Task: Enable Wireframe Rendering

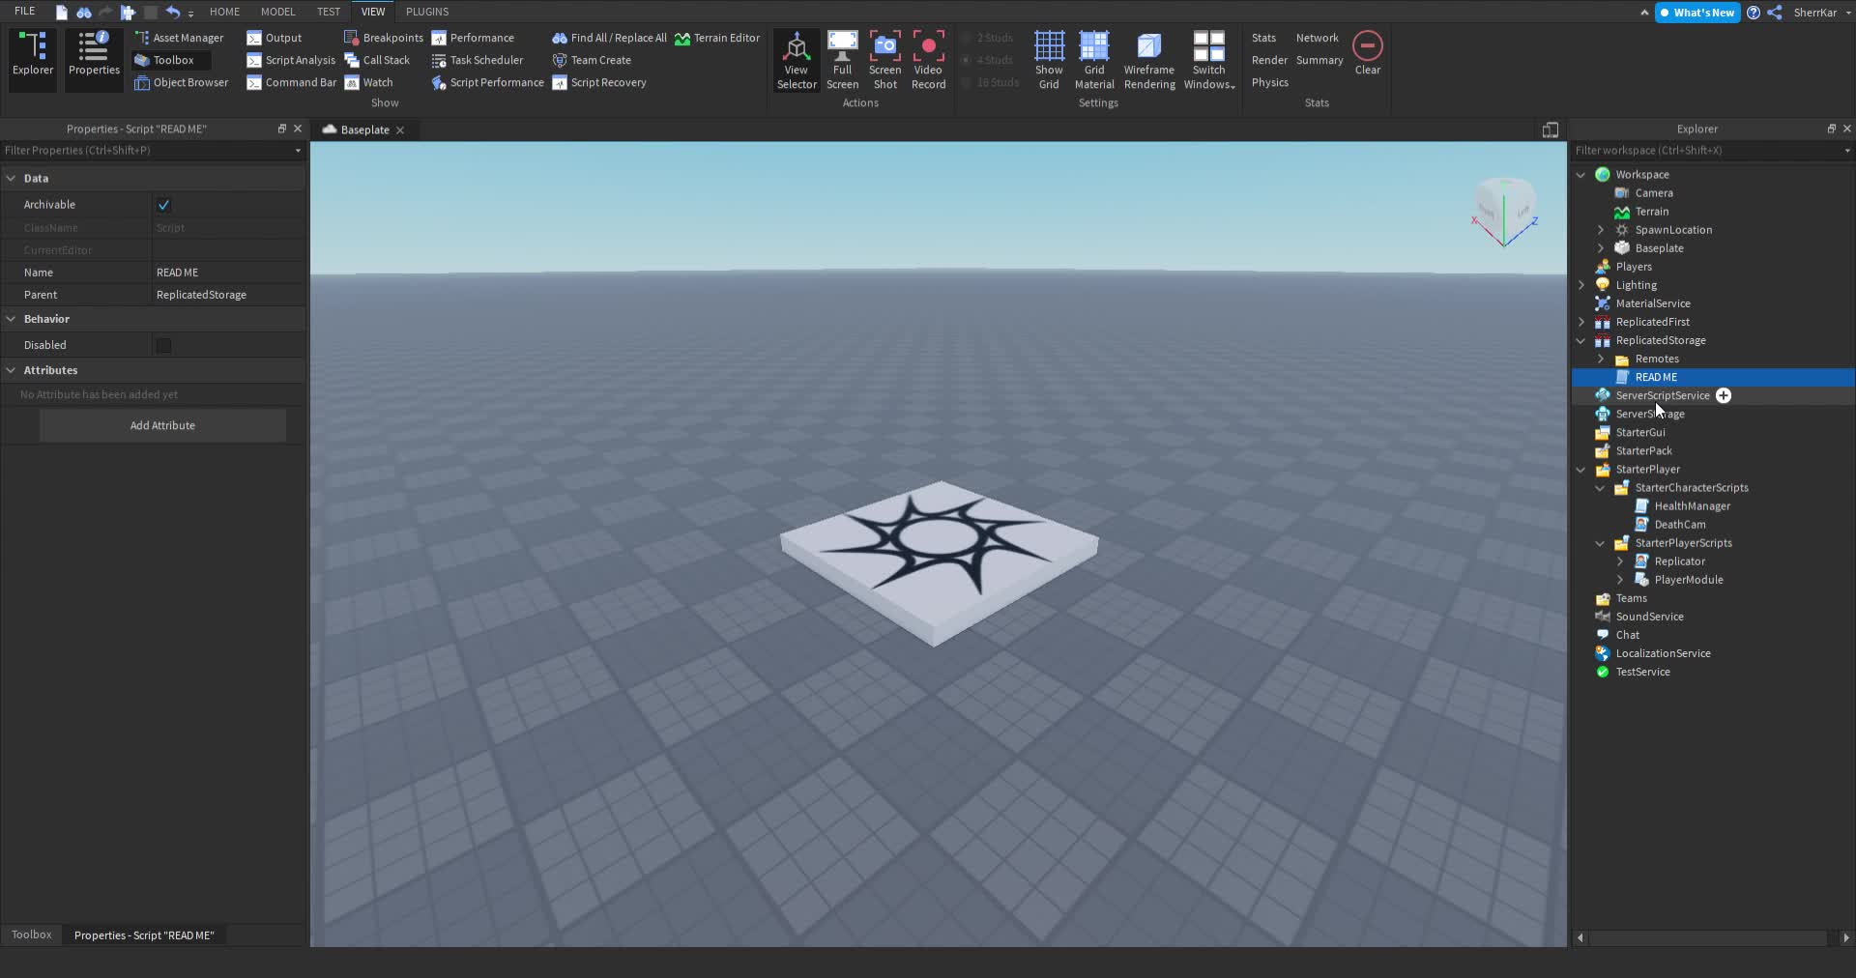Action: pyautogui.click(x=1148, y=58)
